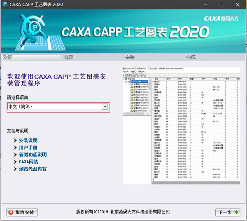Click the arrow bullet beside 浏览光盘内容

15,169
